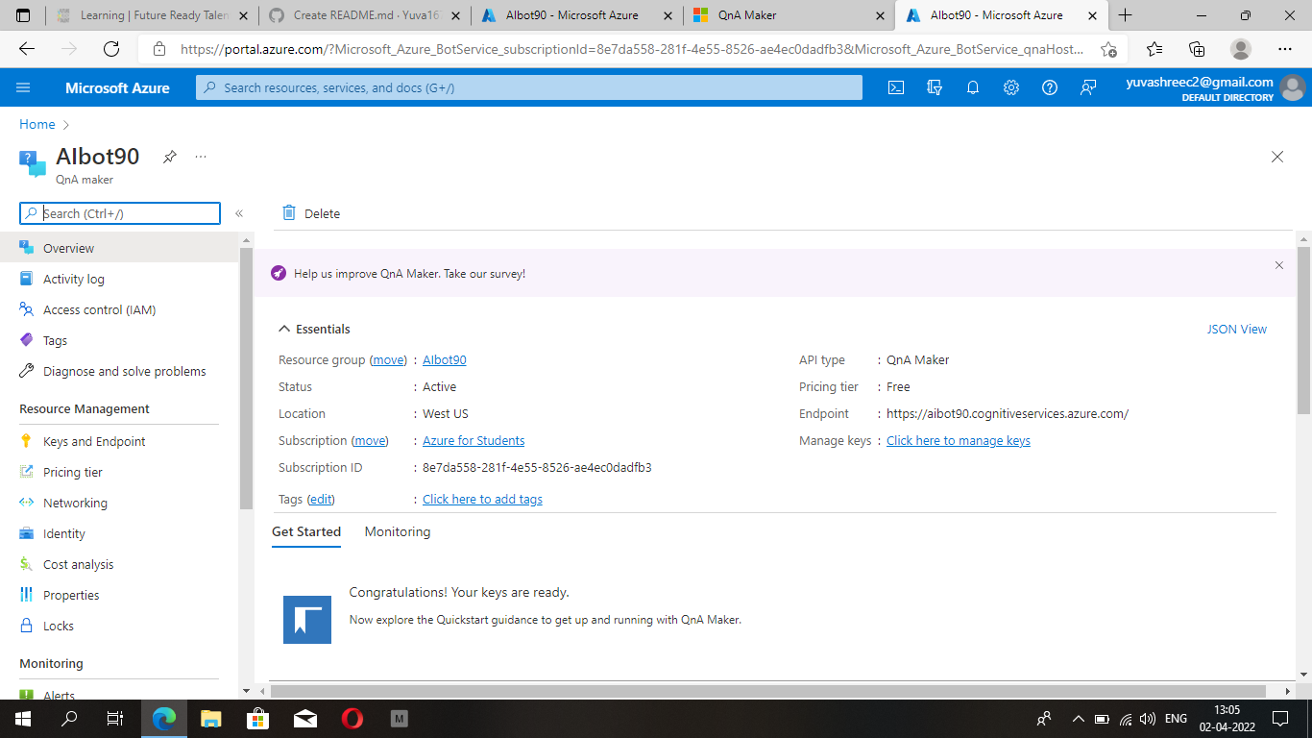
Task: Open the notifications bell
Action: click(973, 87)
